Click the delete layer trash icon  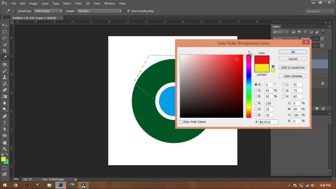[323, 109]
